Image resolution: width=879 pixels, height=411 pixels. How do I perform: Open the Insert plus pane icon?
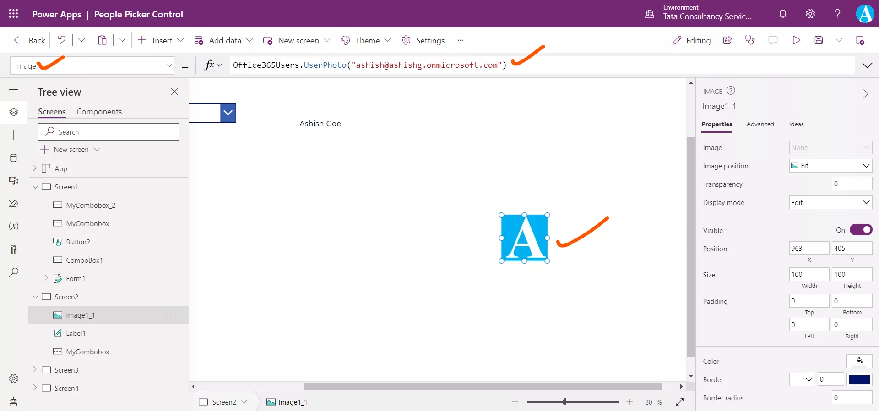[x=14, y=135]
